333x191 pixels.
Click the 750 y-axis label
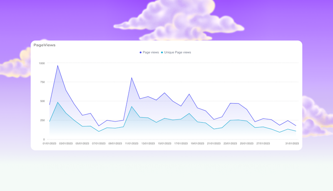tap(42, 82)
